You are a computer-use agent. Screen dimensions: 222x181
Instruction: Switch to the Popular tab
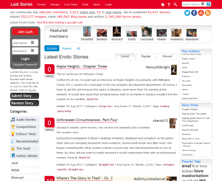tap(146, 56)
